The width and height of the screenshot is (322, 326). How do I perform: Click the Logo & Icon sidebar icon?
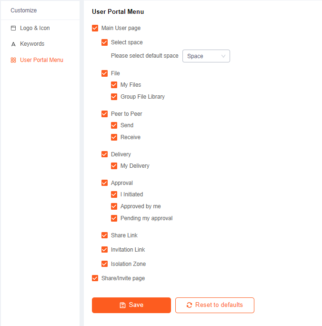tap(13, 28)
